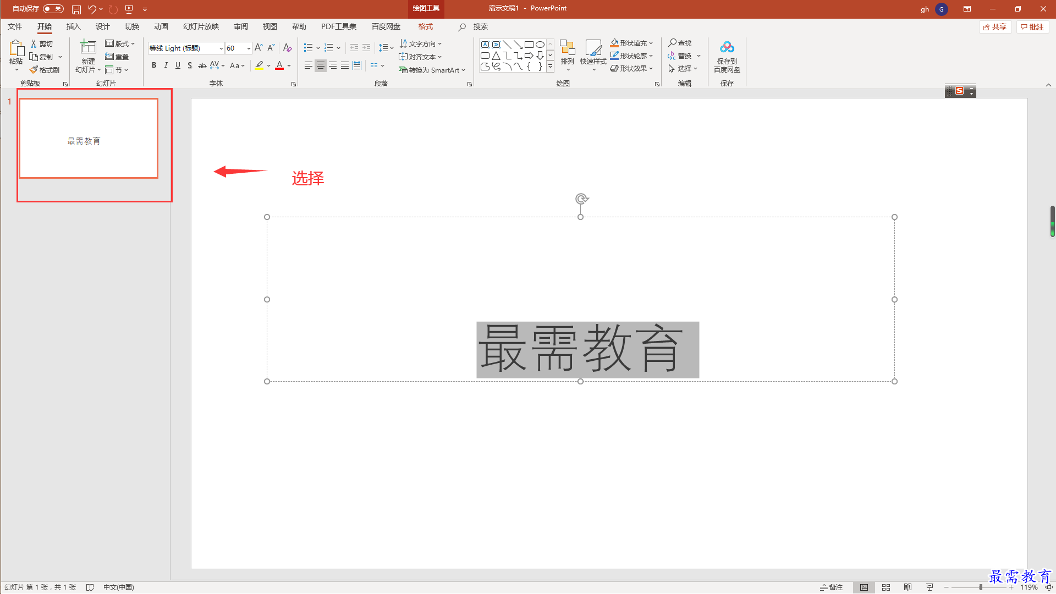Click Notes (备注) in status bar
Viewport: 1056px width, 594px height.
(831, 587)
